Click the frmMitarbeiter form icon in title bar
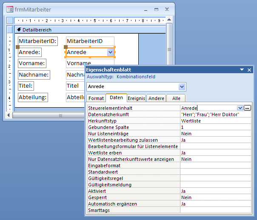The width and height of the screenshot is (257, 220). [x=9, y=9]
